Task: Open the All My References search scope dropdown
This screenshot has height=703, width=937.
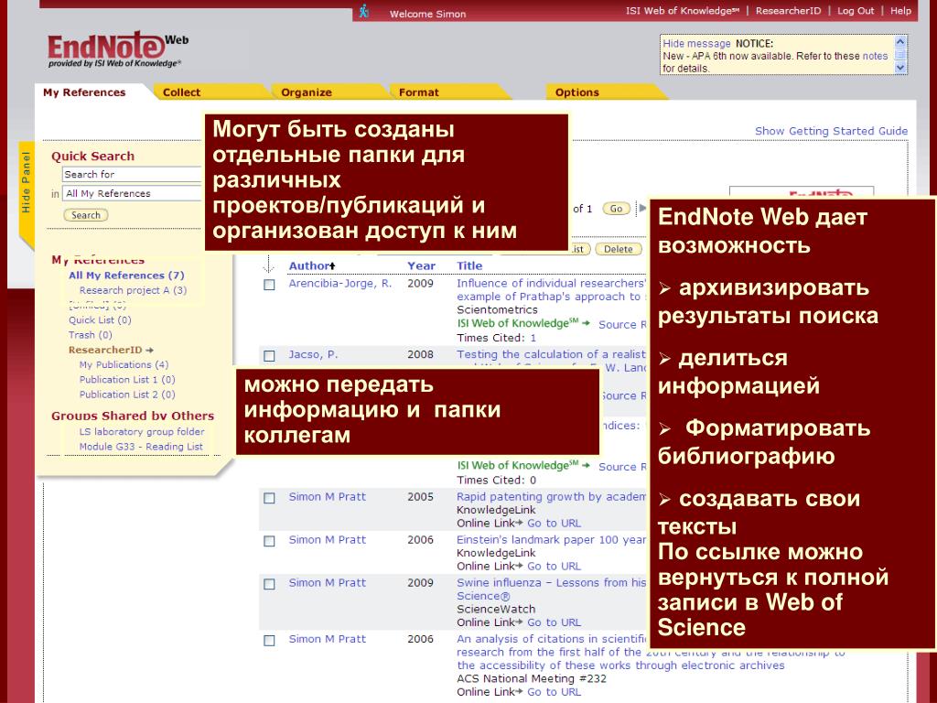Action: [133, 193]
